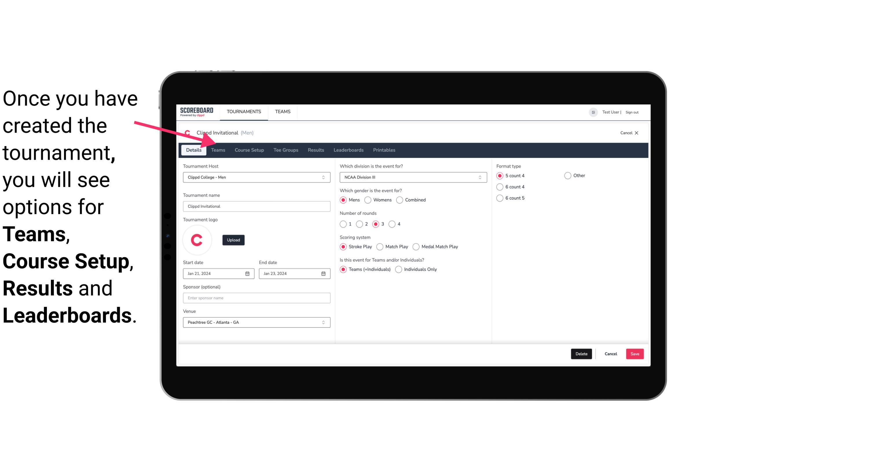Image resolution: width=876 pixels, height=471 pixels.
Task: Click the venue dropdown arrow
Action: click(324, 322)
